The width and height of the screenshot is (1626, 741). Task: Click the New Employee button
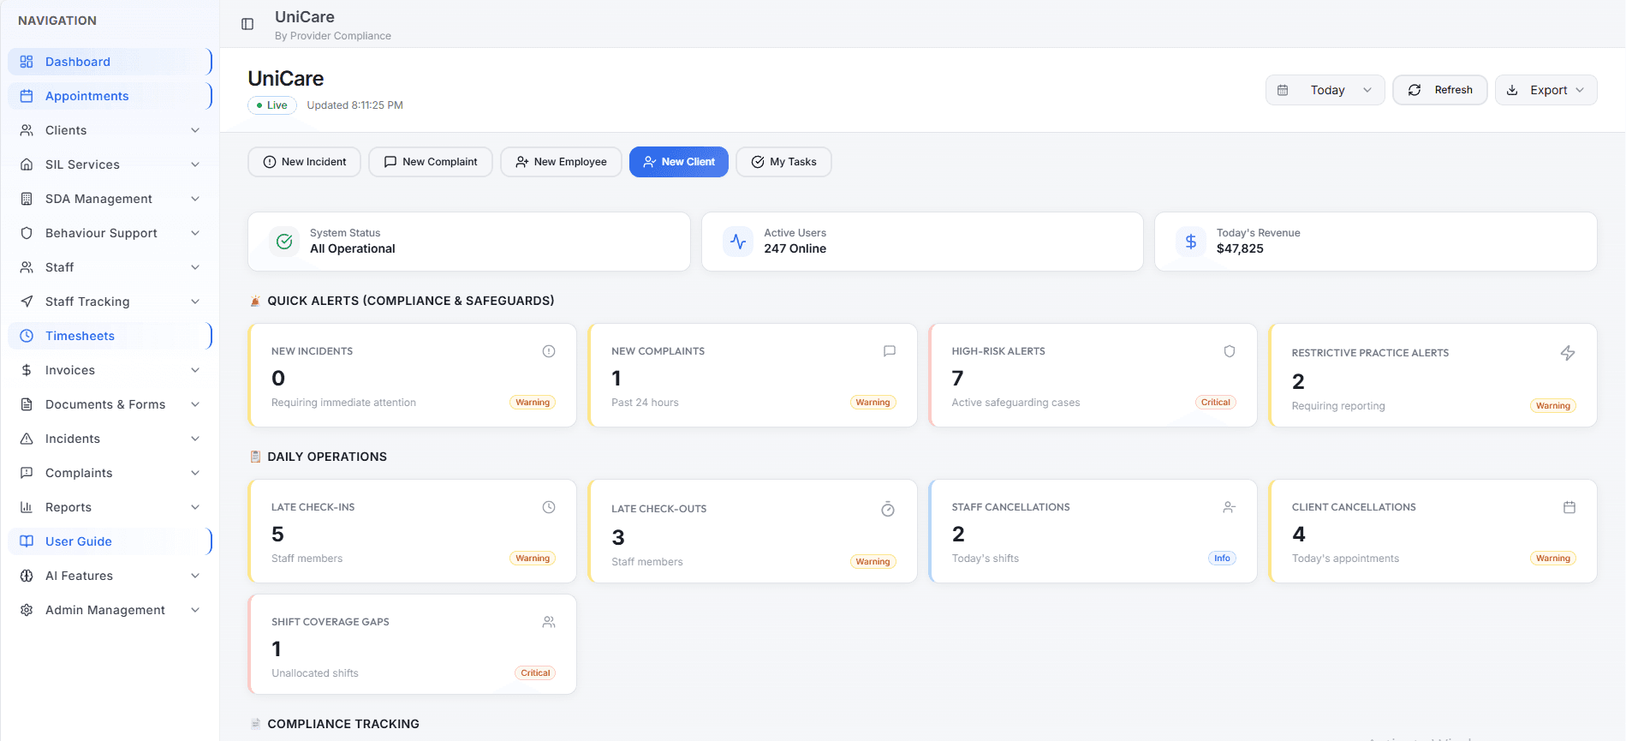pyautogui.click(x=561, y=162)
